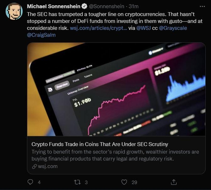Open the tweet's more options menu

coord(202,6)
